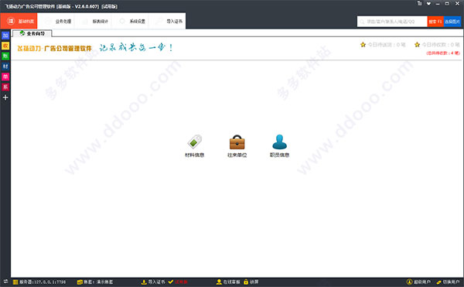Click the star beside 今日待送货 count
This screenshot has width=464, height=287.
pos(363,45)
